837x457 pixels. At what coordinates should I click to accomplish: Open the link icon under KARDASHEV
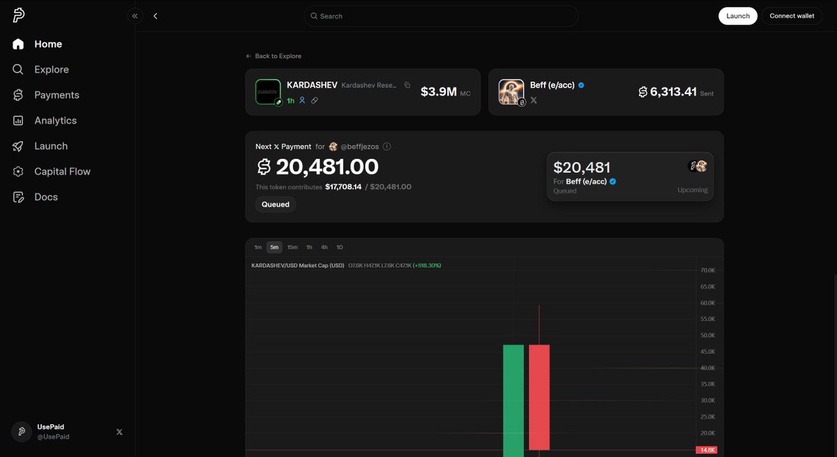[315, 100]
